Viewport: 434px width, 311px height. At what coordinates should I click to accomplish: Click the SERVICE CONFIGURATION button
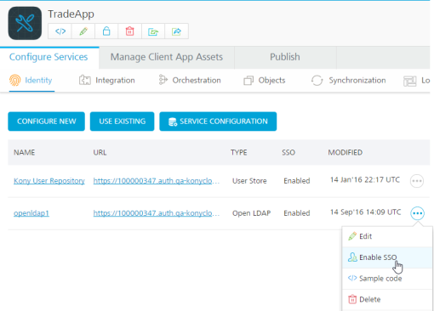pos(218,122)
